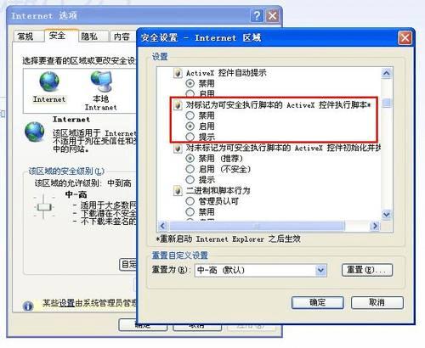Select the 本地 Intranet zone icon
Screen dimensions: 425x348
[101, 81]
